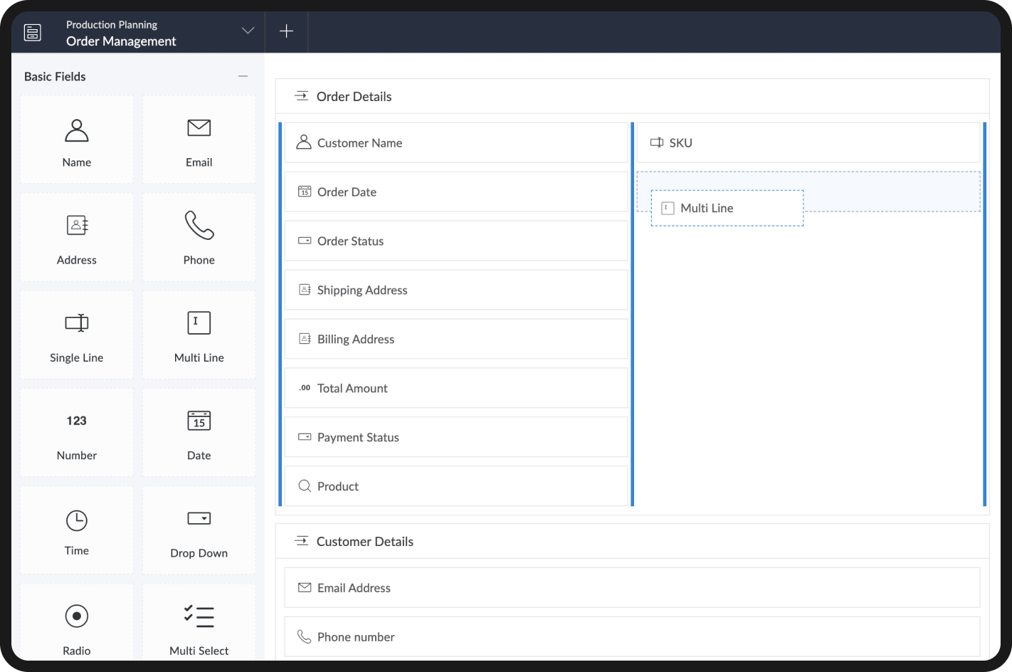Screen dimensions: 1012x672
Task: Collapse the Basic Fields panel
Action: coord(243,76)
